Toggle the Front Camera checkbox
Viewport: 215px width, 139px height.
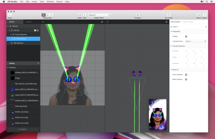point(186,75)
